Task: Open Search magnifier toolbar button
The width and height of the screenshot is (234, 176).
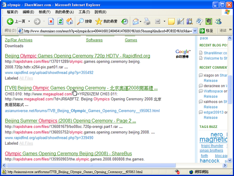Action: tap(84, 22)
